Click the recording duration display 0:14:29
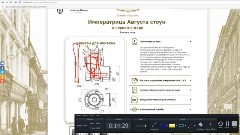The image size is (240, 135). (118, 126)
